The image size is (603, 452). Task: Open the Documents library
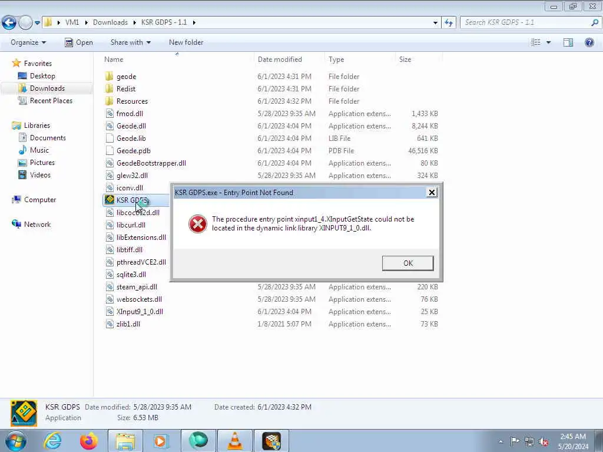click(x=48, y=138)
